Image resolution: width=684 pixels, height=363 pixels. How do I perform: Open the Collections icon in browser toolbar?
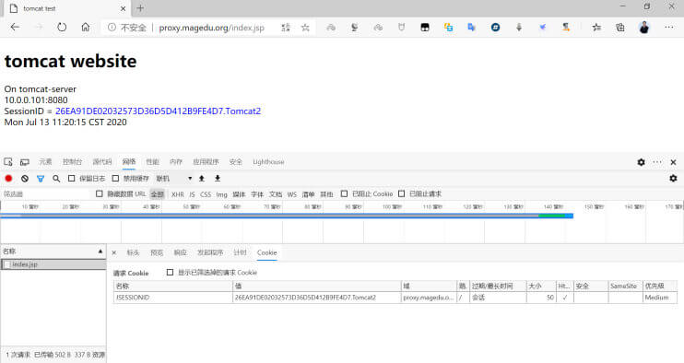click(x=619, y=28)
